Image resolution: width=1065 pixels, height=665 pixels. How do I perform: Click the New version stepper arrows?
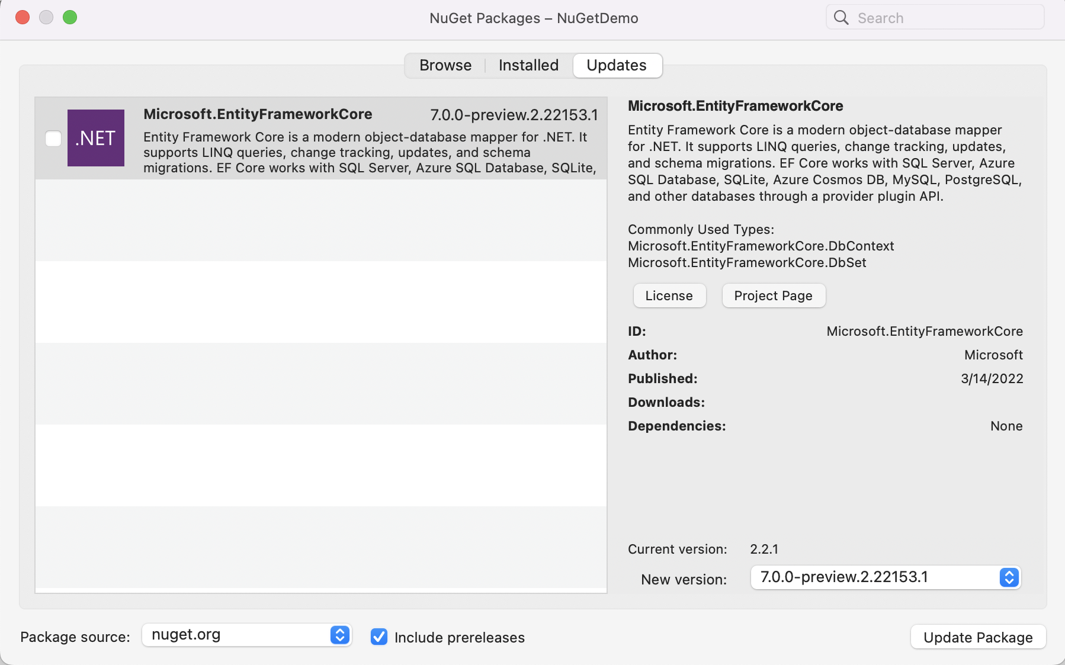(1008, 577)
